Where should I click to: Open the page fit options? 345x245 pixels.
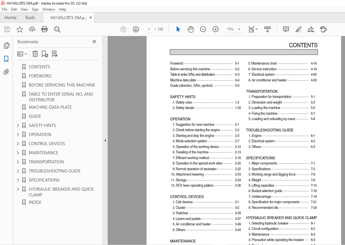click(253, 29)
